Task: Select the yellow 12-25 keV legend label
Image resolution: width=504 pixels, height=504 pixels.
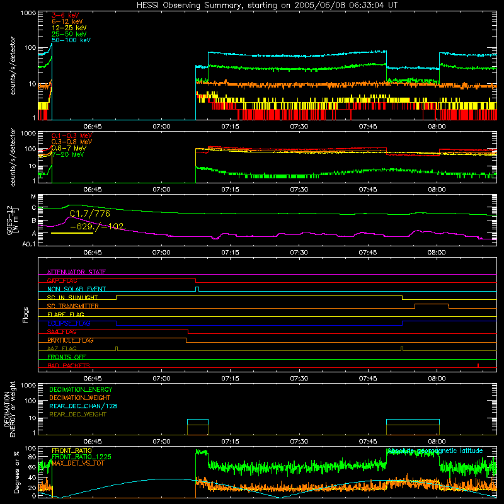Action: click(x=69, y=28)
